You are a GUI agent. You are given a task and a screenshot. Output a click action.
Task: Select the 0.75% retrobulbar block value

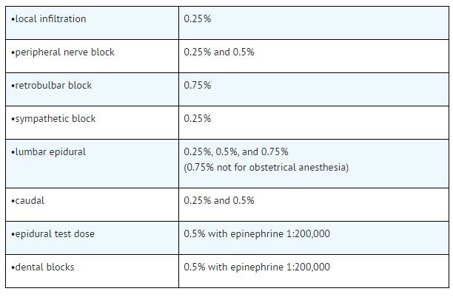198,86
